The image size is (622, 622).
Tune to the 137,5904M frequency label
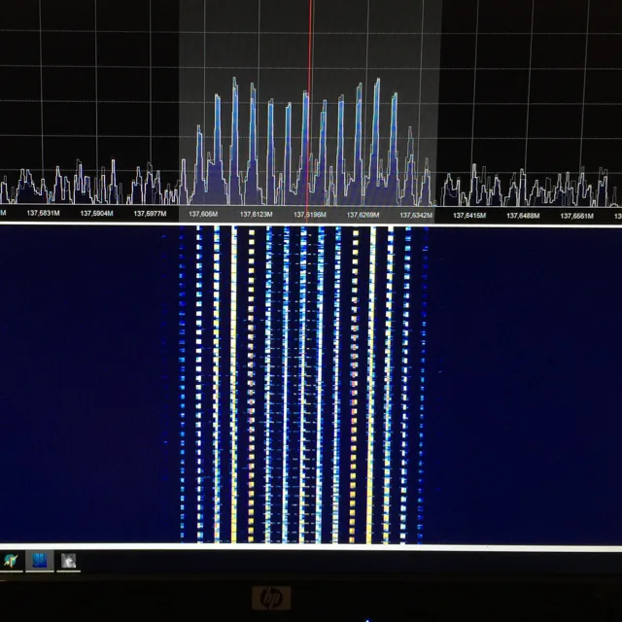[x=97, y=214]
